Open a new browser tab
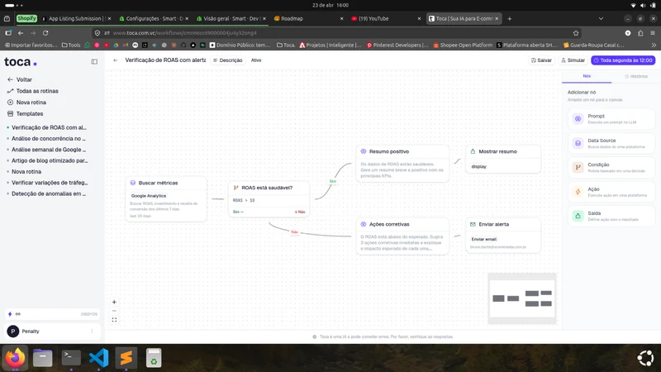661x372 pixels. [x=509, y=18]
